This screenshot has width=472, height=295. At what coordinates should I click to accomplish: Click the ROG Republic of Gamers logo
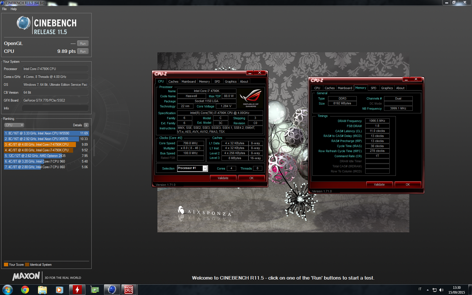250,98
